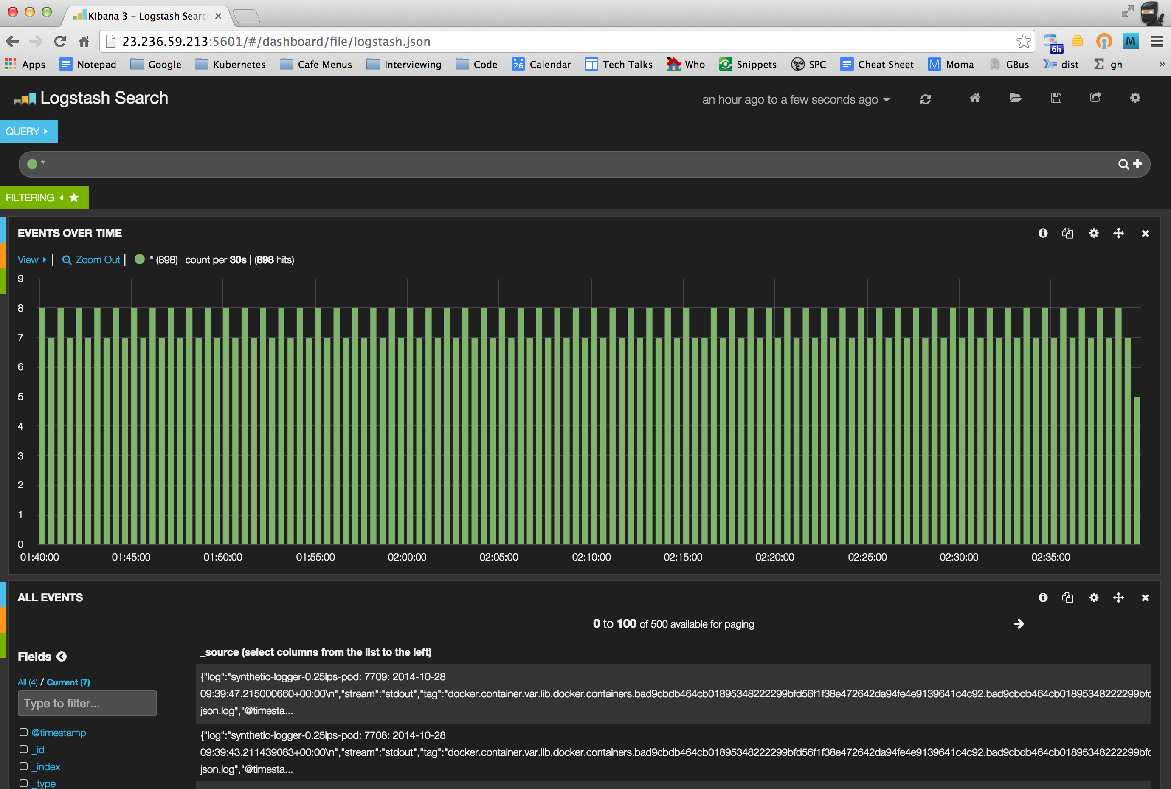
Task: Open inspect icon on Events Over Time panel
Action: point(1067,233)
